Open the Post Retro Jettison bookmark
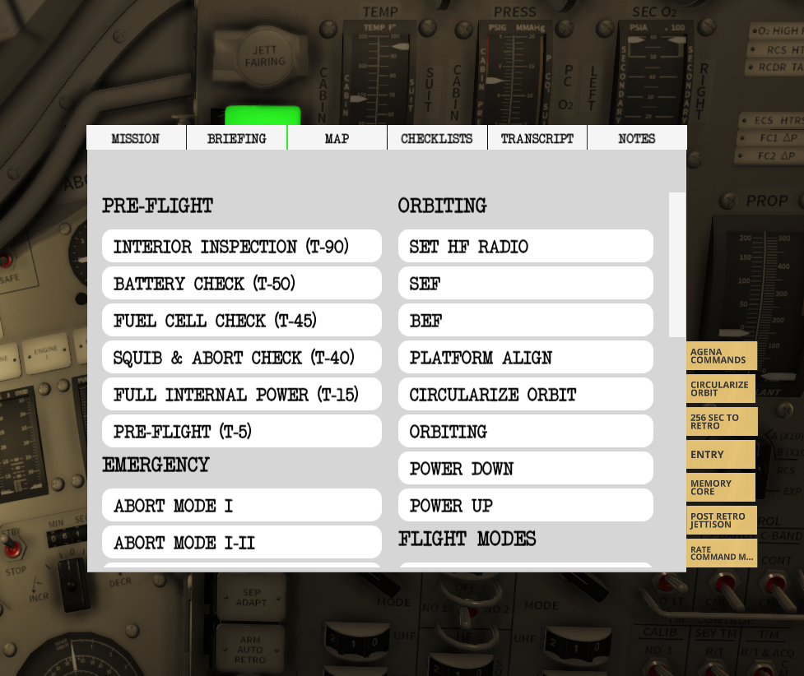804x676 pixels. coord(722,520)
